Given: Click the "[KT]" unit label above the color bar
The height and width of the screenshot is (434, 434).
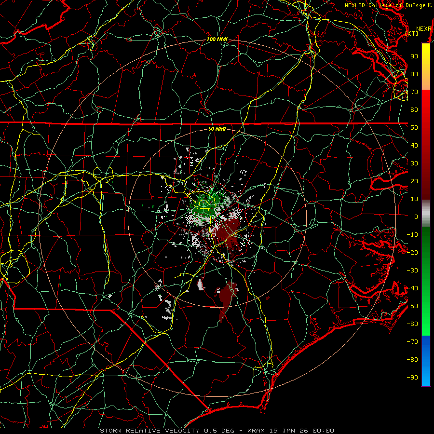Looking at the screenshot, I should pos(412,33).
